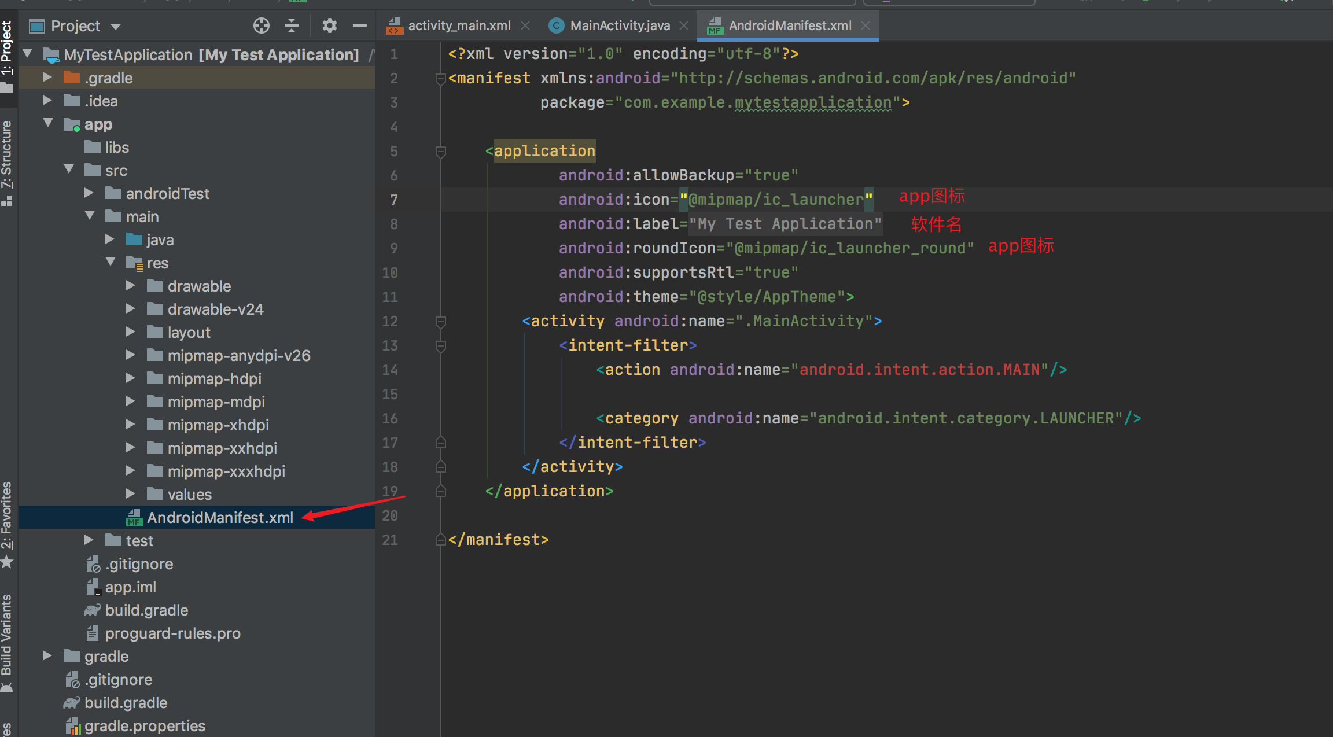Expand the java folder
This screenshot has width=1333, height=737.
click(x=110, y=239)
